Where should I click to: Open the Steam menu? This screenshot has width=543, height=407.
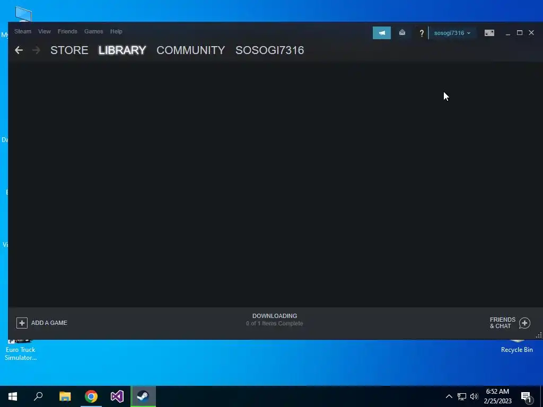pos(22,31)
